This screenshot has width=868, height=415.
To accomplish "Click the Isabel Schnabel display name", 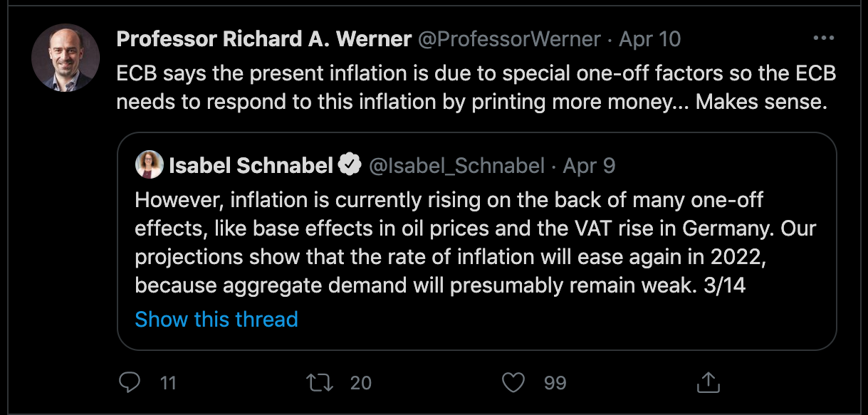I will point(251,165).
